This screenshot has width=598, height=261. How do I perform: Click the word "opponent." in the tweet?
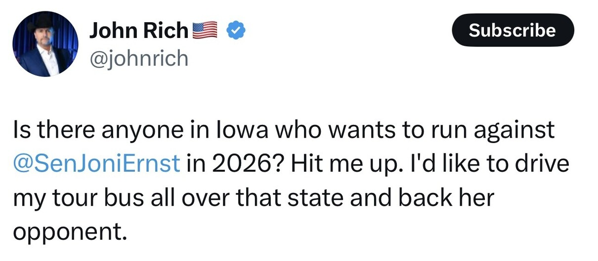pyautogui.click(x=67, y=230)
